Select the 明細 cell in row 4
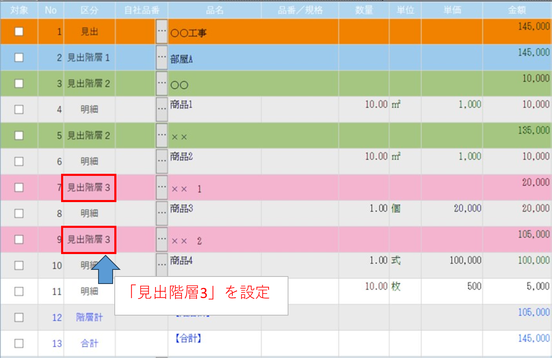The image size is (552, 358). (x=89, y=109)
